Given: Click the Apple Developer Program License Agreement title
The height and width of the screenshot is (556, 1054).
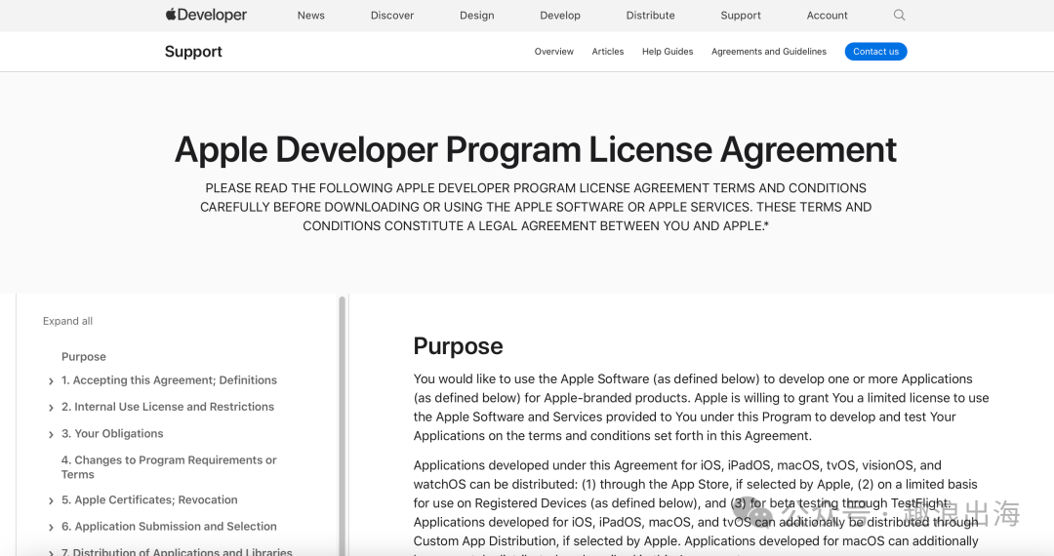Looking at the screenshot, I should click(535, 149).
